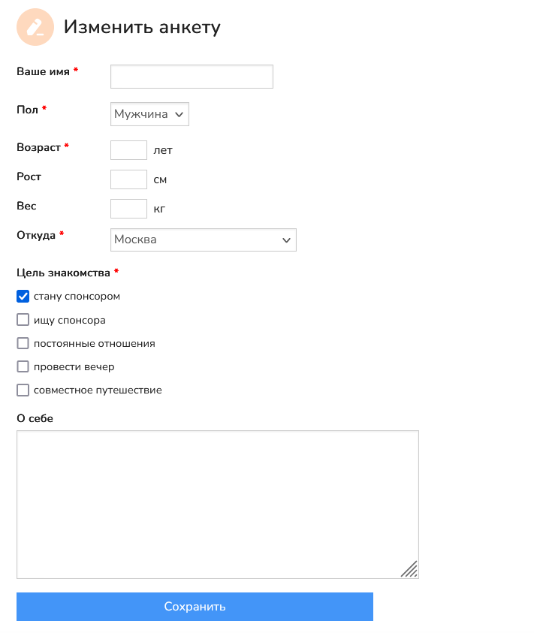Click inside the О себе text area

(217, 504)
